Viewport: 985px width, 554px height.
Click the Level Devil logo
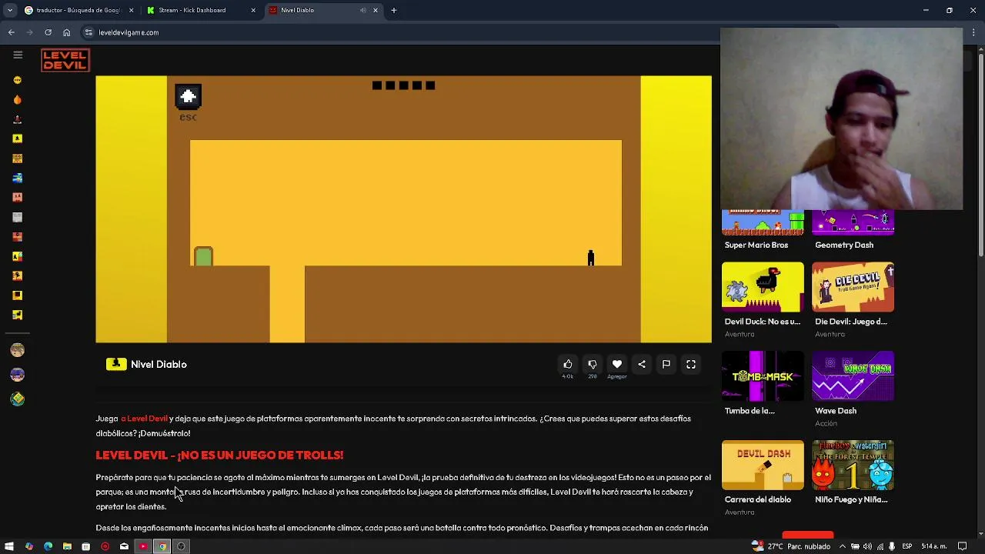(x=65, y=60)
